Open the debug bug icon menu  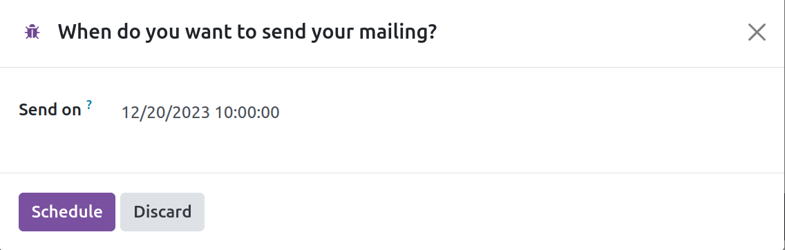[x=32, y=32]
